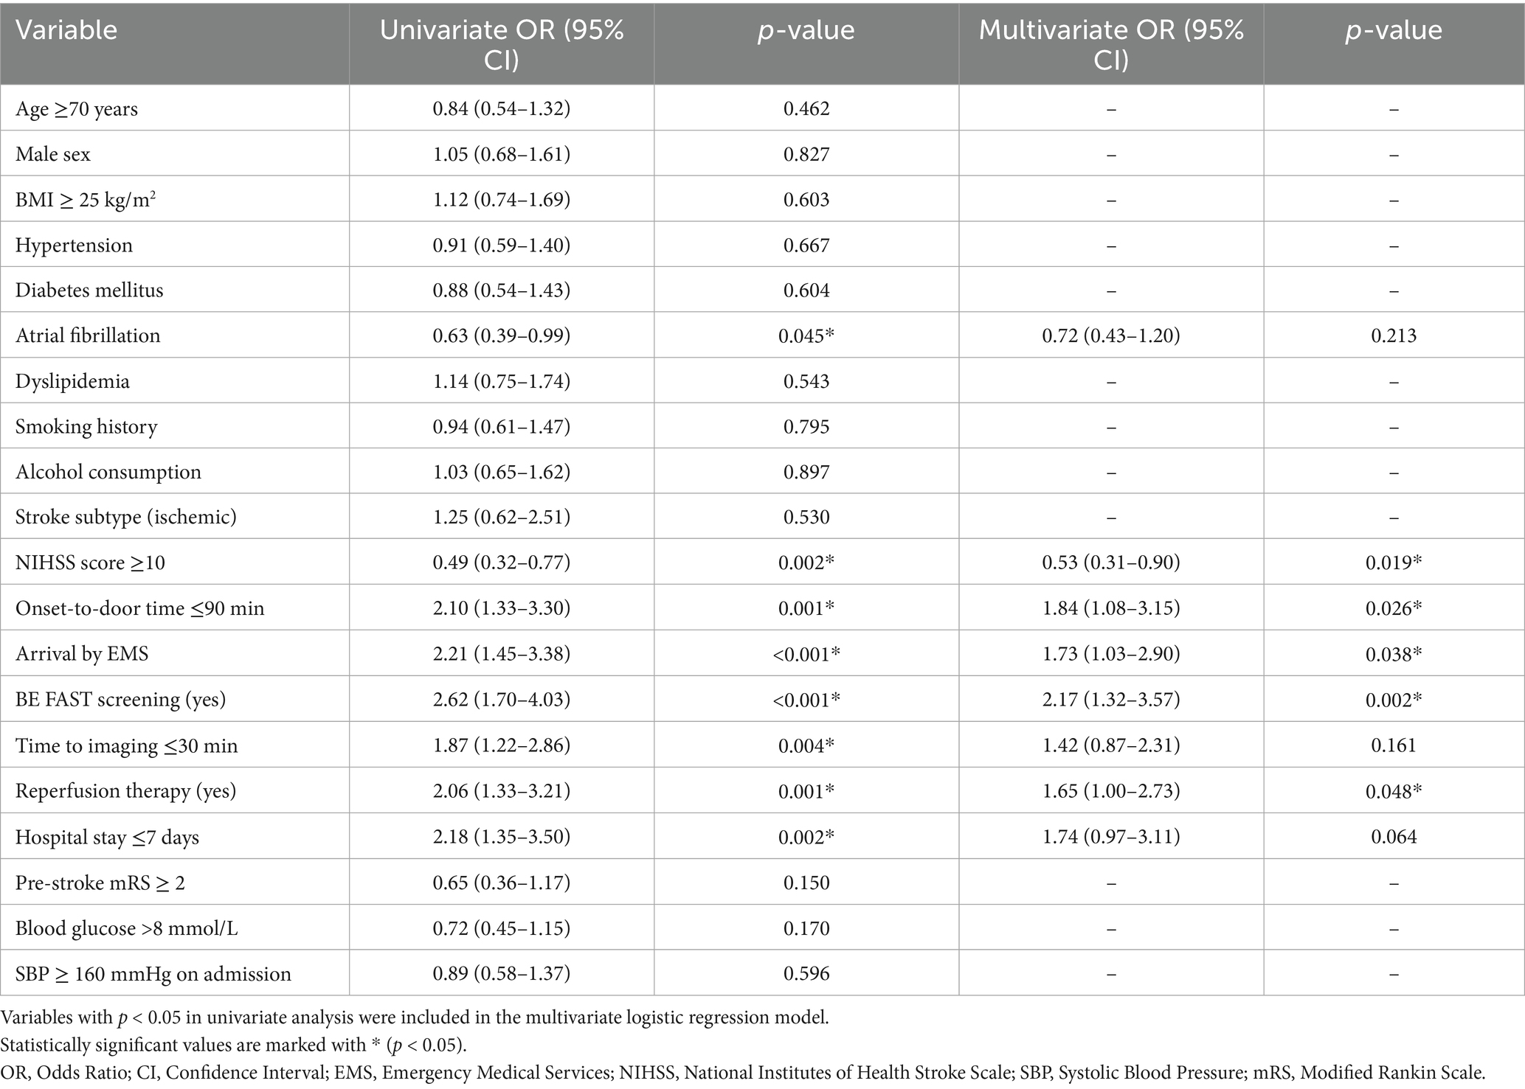Click the "NIHSS score ≥10" variable cell

click(90, 563)
